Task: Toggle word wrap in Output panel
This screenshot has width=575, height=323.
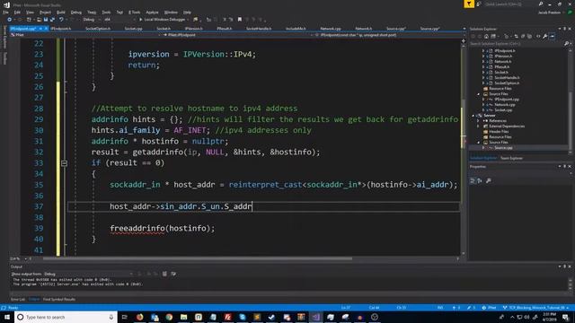Action: tap(173, 274)
